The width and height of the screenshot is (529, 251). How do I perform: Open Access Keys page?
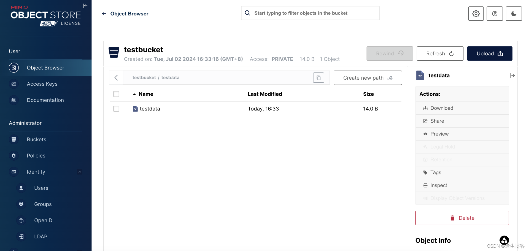pos(46,84)
